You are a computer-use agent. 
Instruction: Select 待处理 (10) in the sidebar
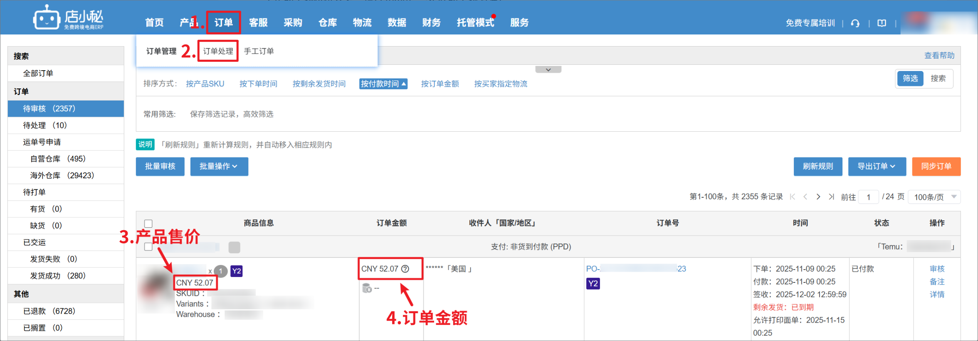click(45, 125)
